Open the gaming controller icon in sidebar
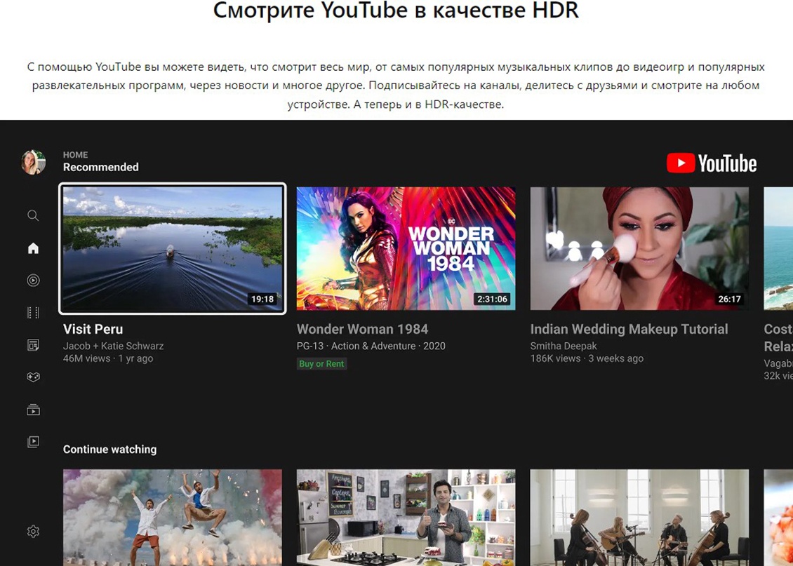Screen dimensions: 793x566 point(33,377)
